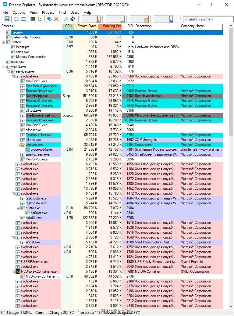Collapse the NVDisplay.Container.exe node
This screenshot has height=316, width=234.
pyautogui.click(x=13, y=272)
